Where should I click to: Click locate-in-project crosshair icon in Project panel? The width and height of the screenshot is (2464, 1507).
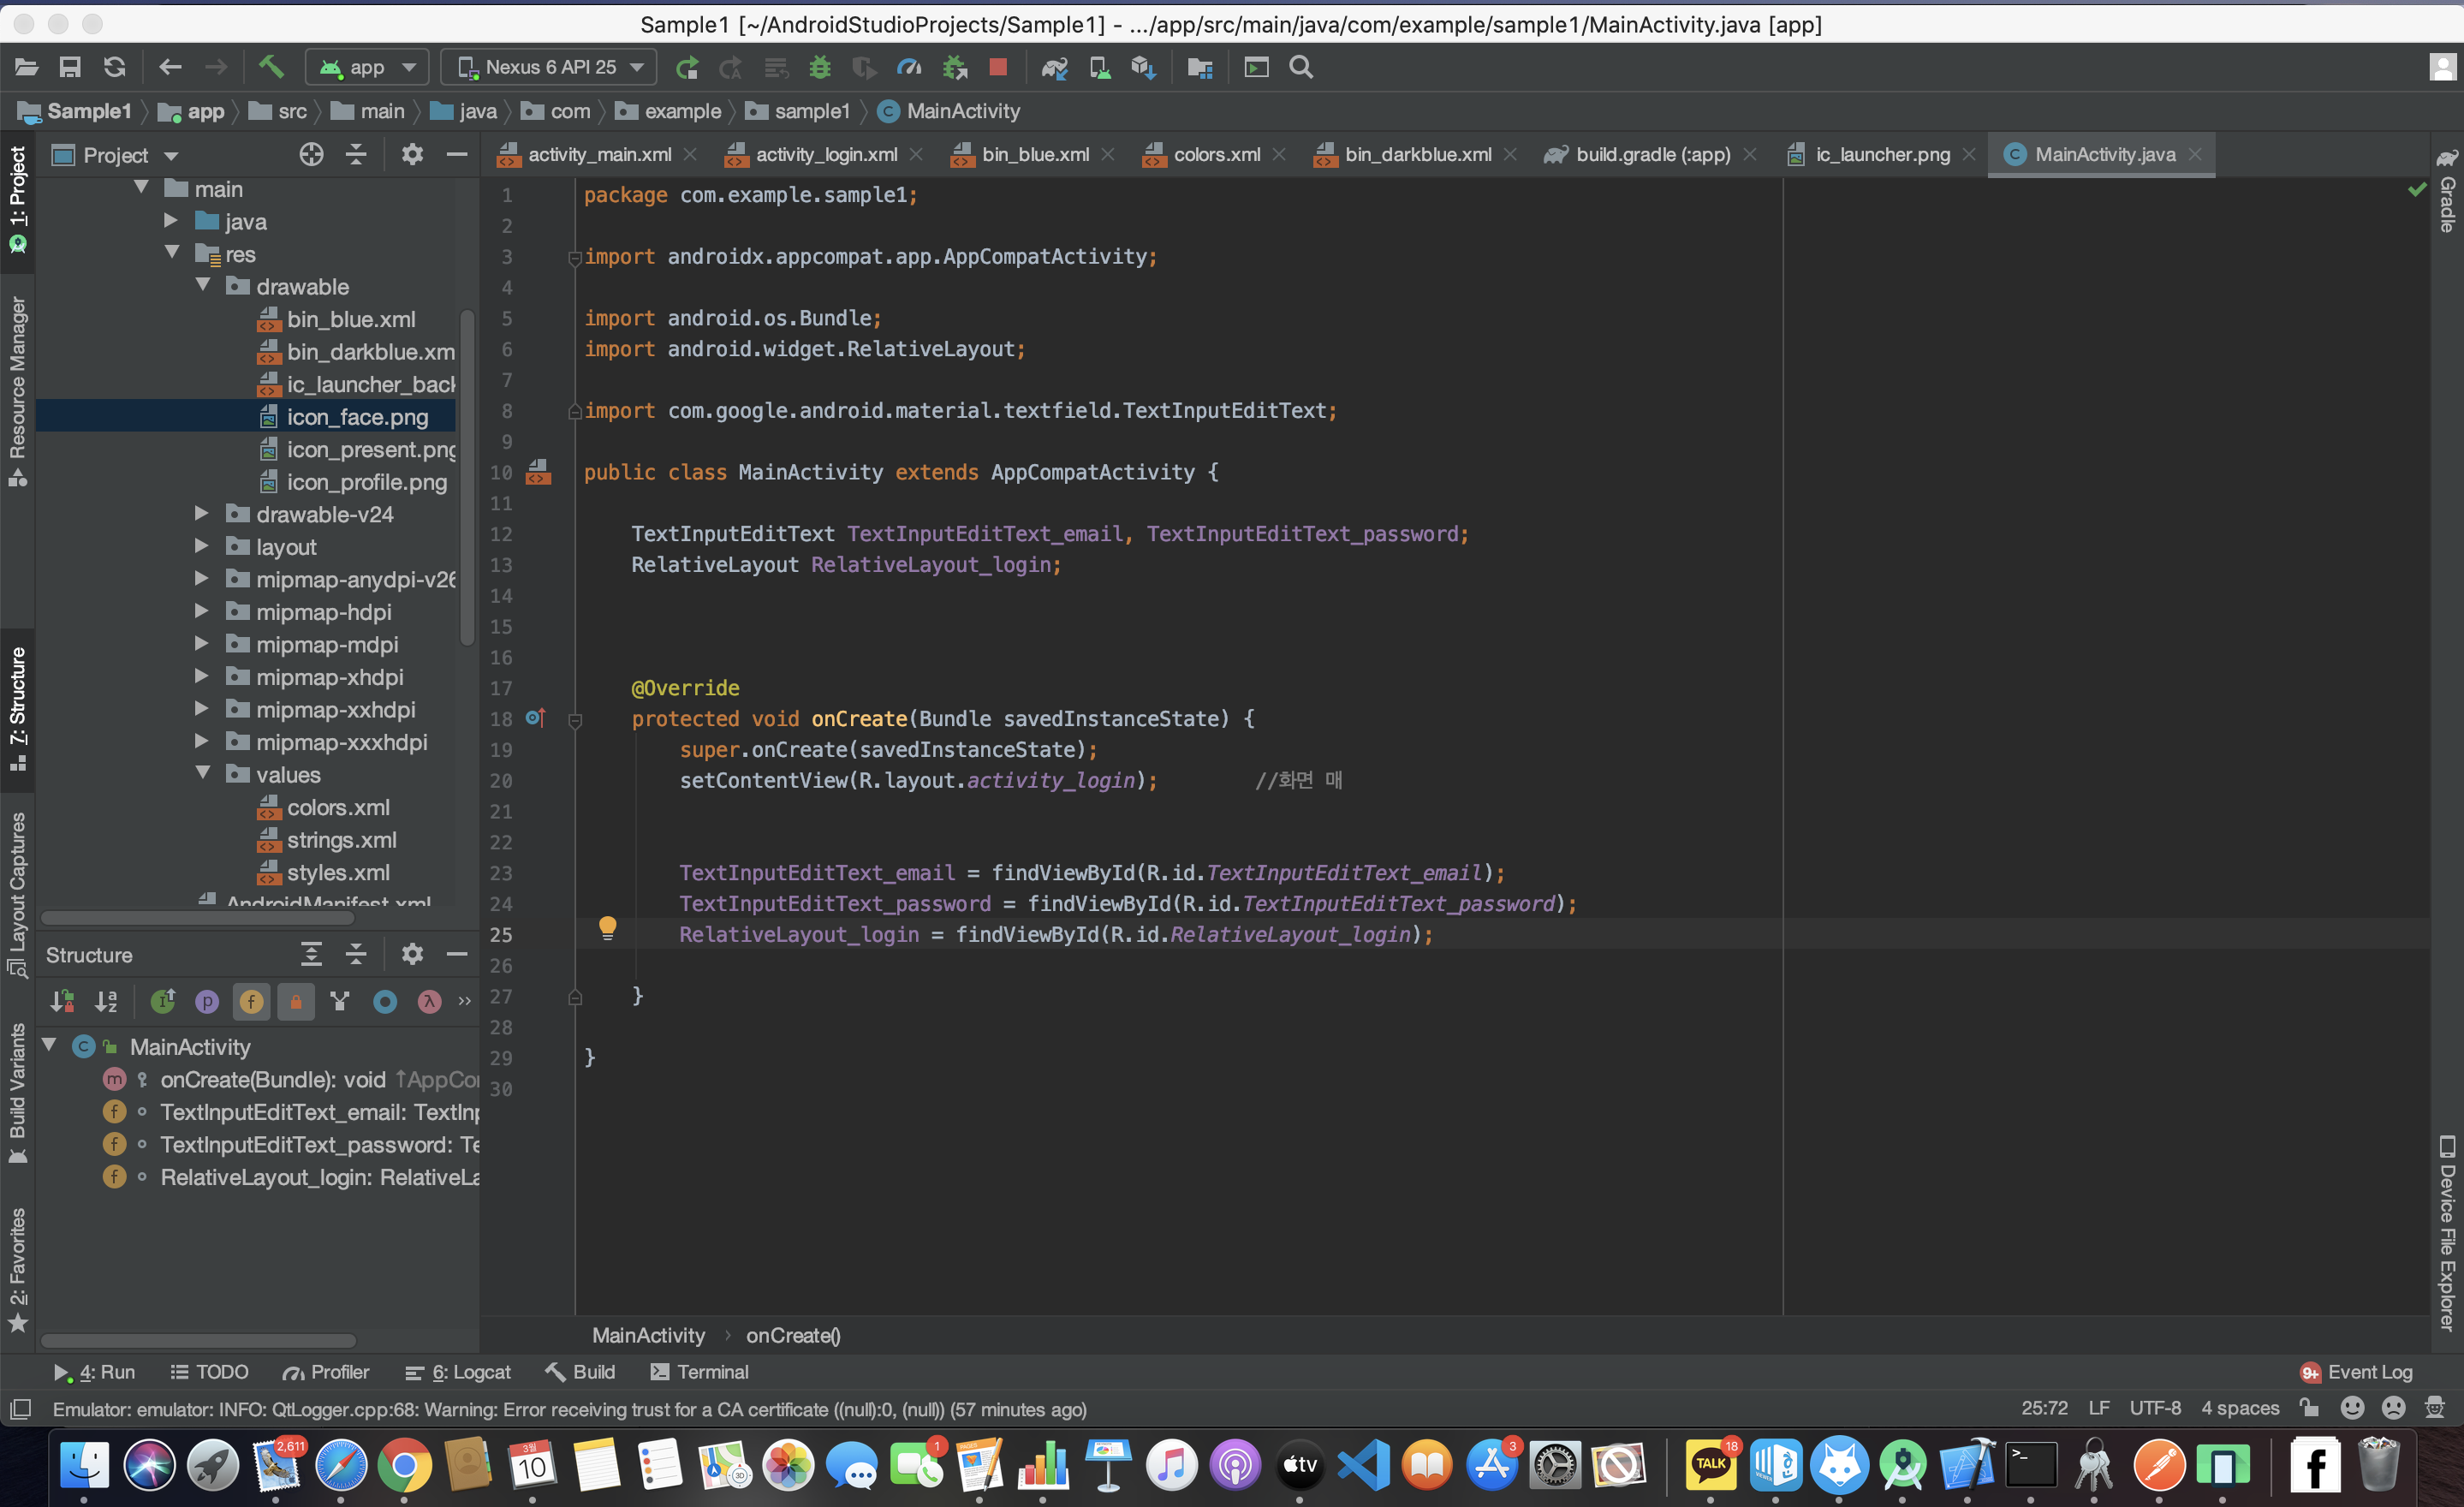click(311, 154)
